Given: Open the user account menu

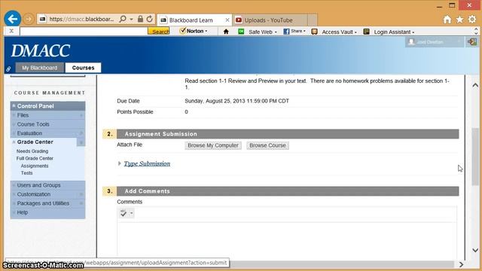Looking at the screenshot, I should tap(434, 42).
